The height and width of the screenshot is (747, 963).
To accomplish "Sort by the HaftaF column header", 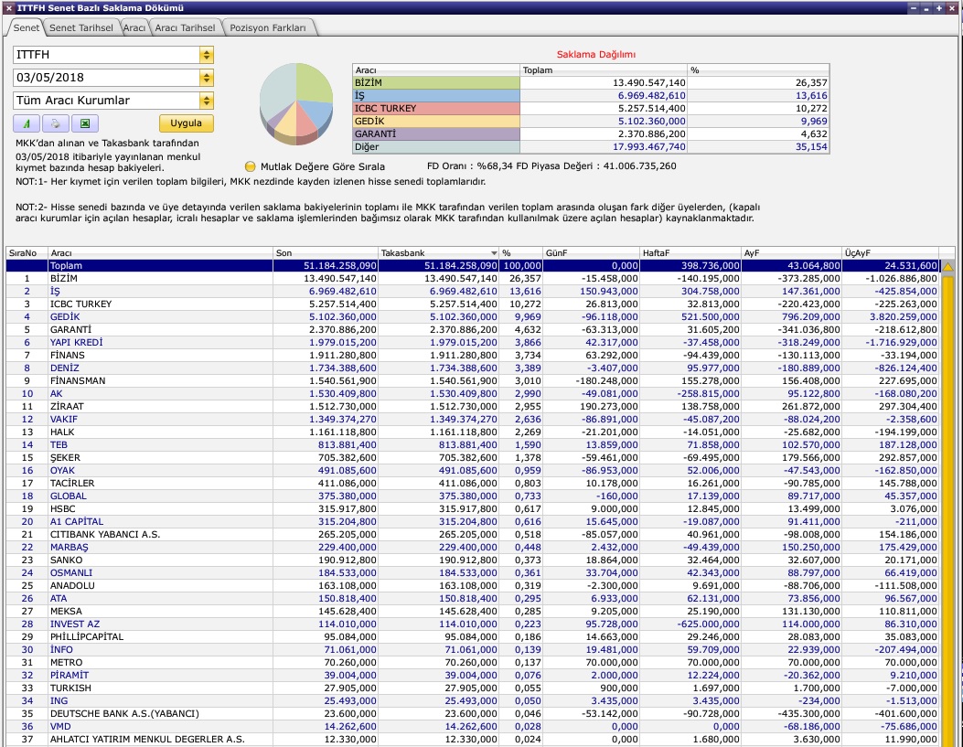I will point(690,253).
